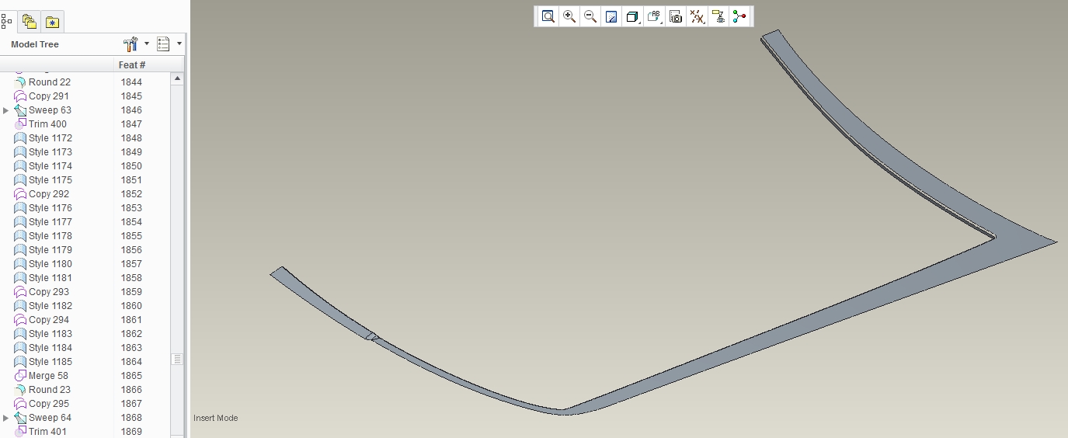Open the Display Style cube dropdown

(632, 16)
